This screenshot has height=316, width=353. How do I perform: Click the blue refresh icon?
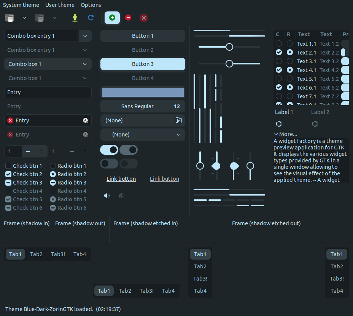pos(91,18)
